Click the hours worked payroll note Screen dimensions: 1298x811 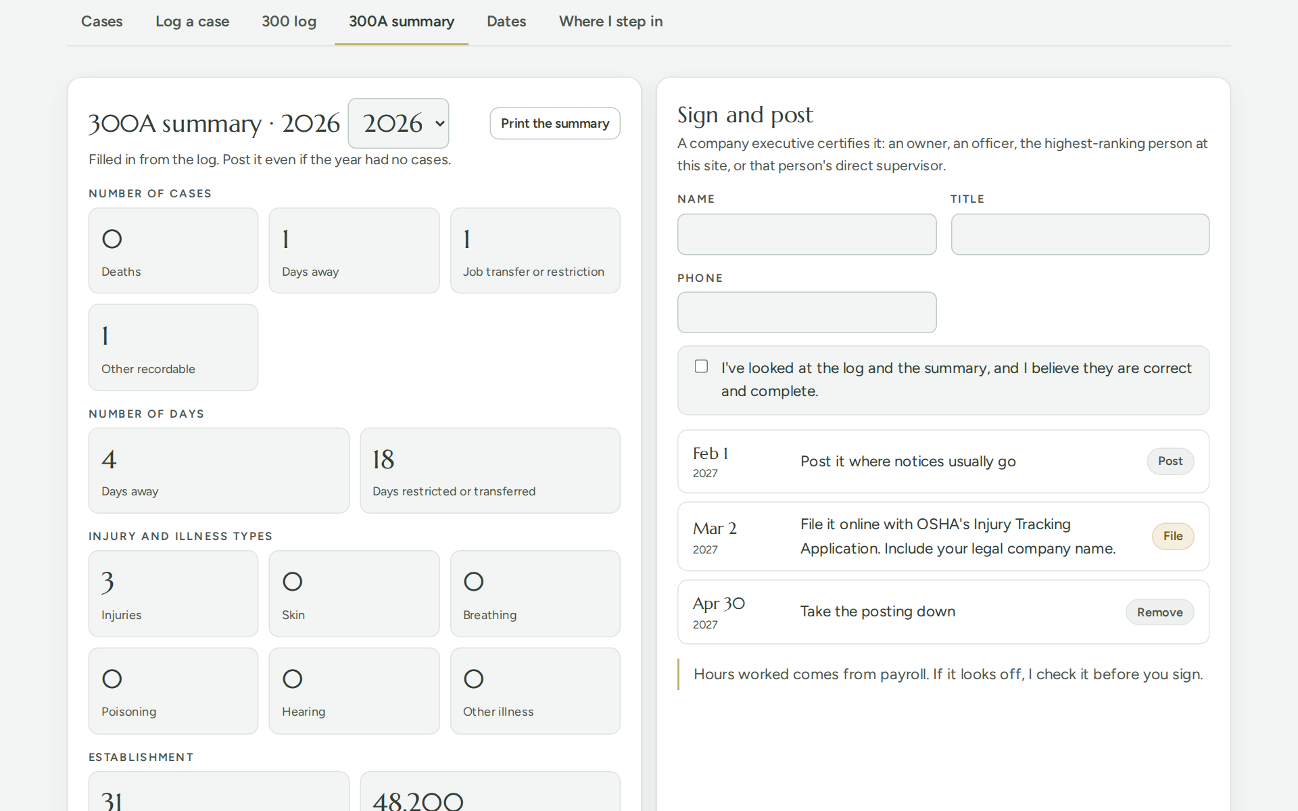click(948, 674)
